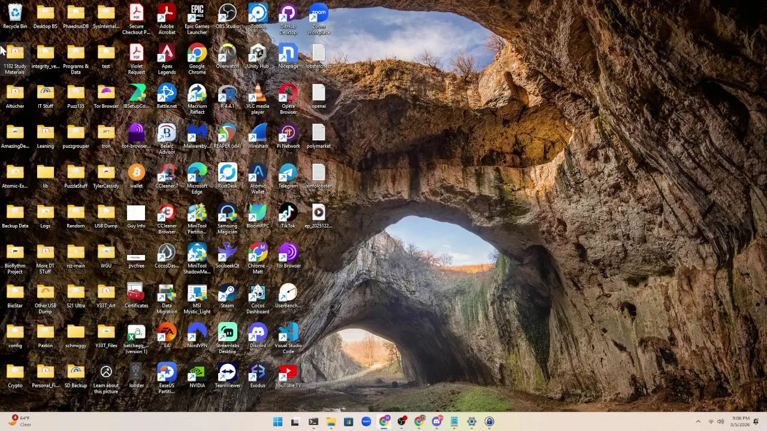The height and width of the screenshot is (431, 767).
Task: Open the weather widget showing 64°F
Action: pos(19,421)
